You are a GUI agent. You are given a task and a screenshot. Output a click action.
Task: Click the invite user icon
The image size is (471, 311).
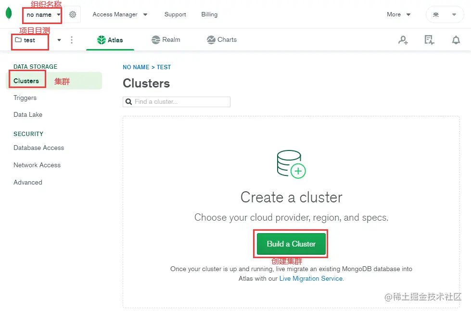click(x=403, y=40)
